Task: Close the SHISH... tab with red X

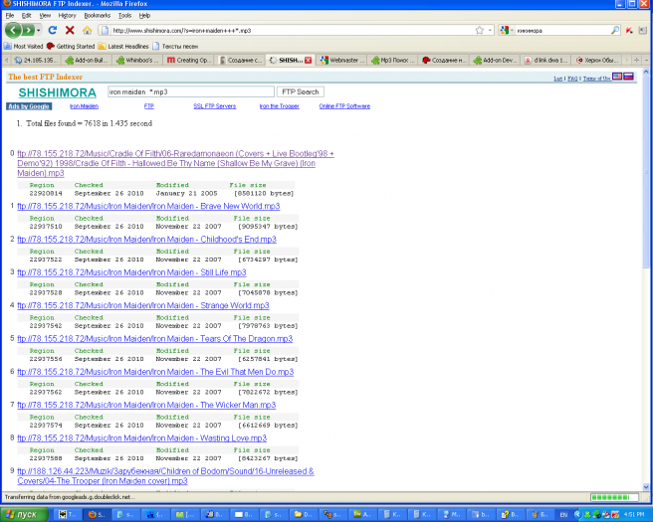Action: (x=309, y=61)
